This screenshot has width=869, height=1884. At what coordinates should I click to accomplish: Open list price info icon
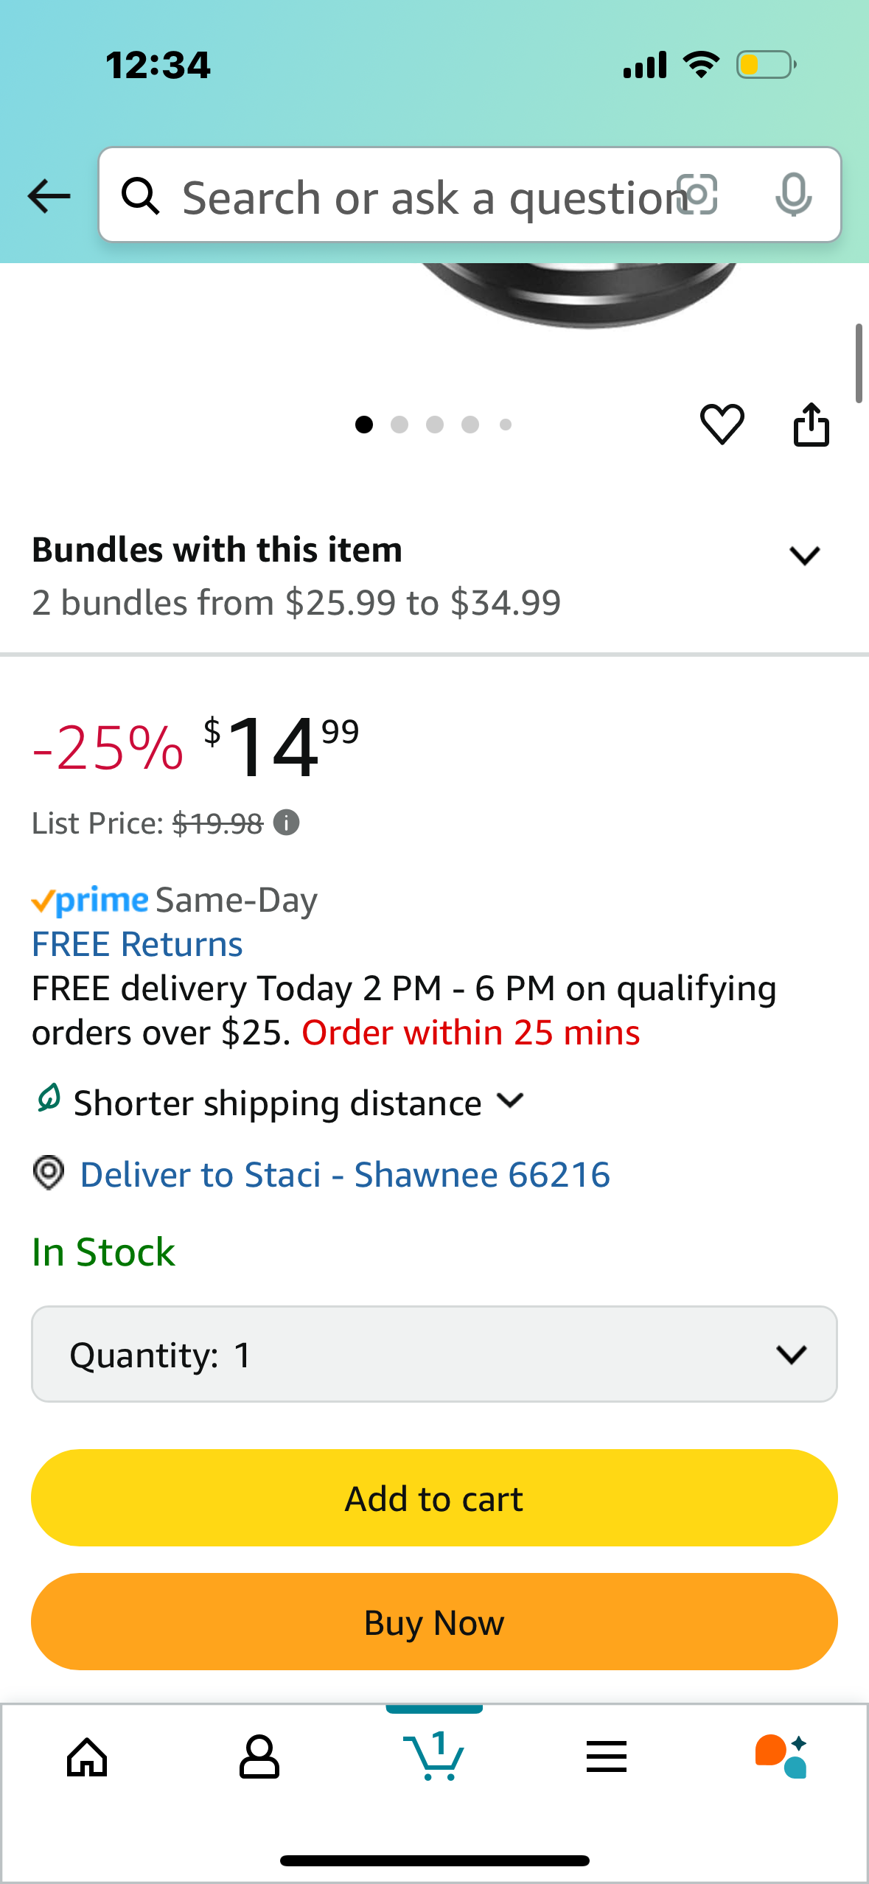[x=286, y=822]
